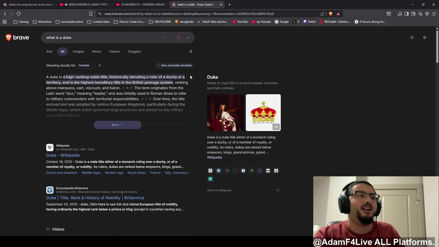
Task: Open Brave Rewards triangle icon
Action: tap(338, 14)
